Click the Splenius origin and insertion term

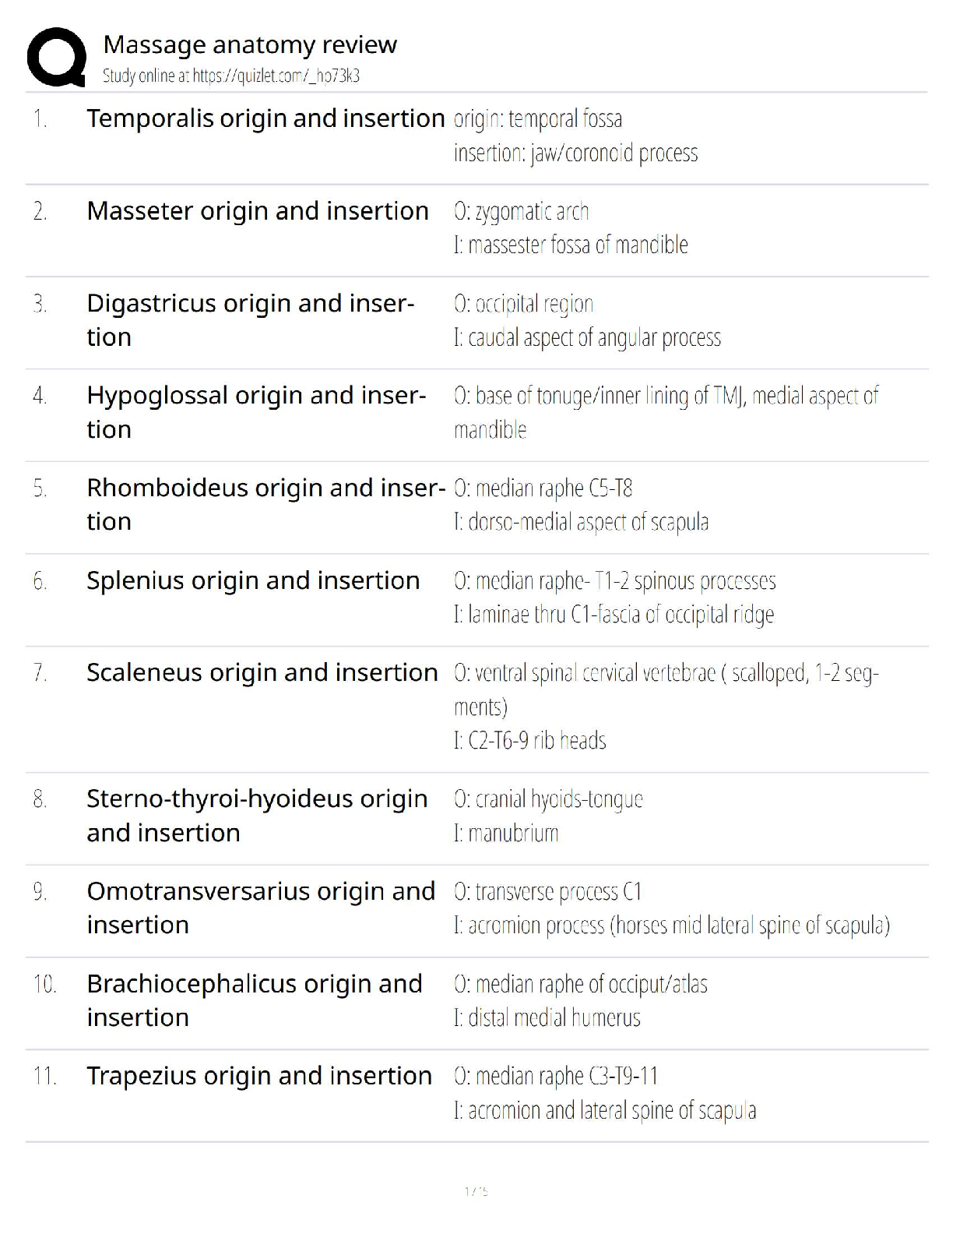(x=253, y=580)
